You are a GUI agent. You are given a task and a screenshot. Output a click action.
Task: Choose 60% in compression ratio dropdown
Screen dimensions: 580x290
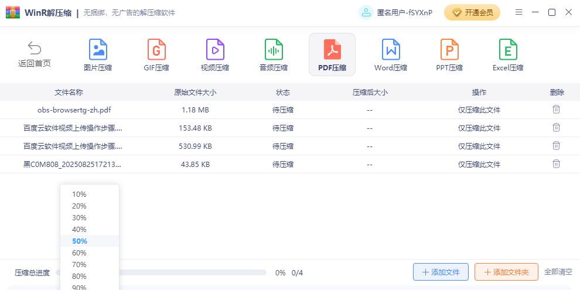tap(90, 253)
